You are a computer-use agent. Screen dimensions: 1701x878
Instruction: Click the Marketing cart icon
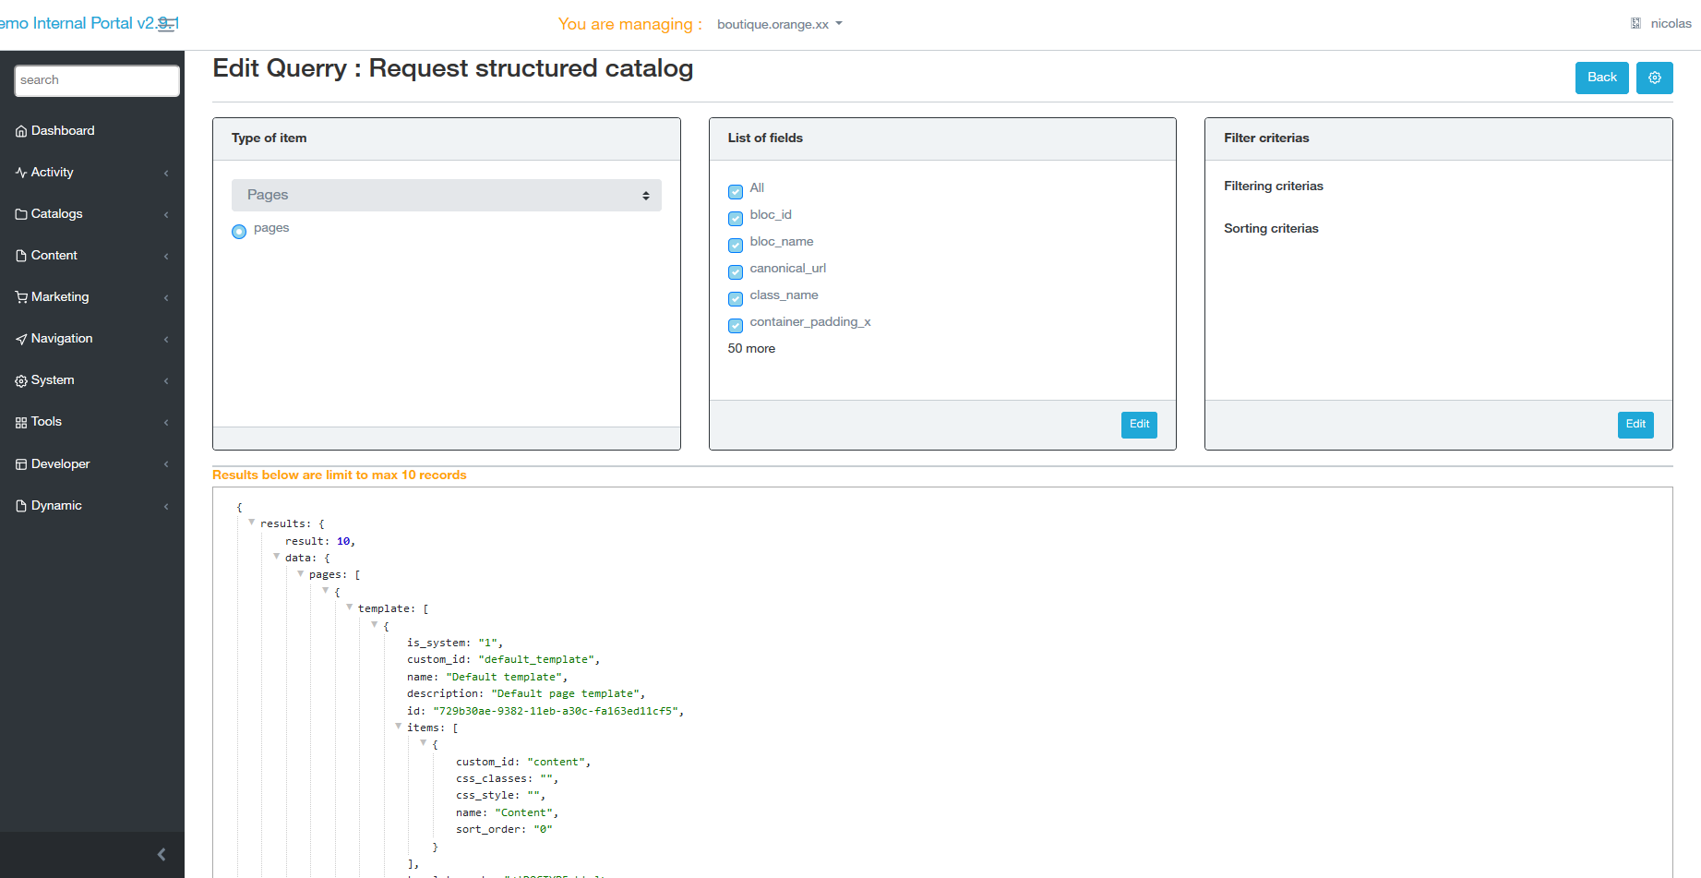(21, 297)
